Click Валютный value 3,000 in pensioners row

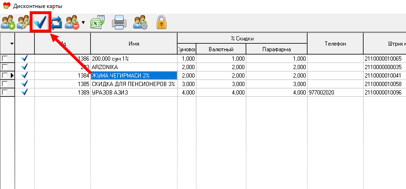221,84
